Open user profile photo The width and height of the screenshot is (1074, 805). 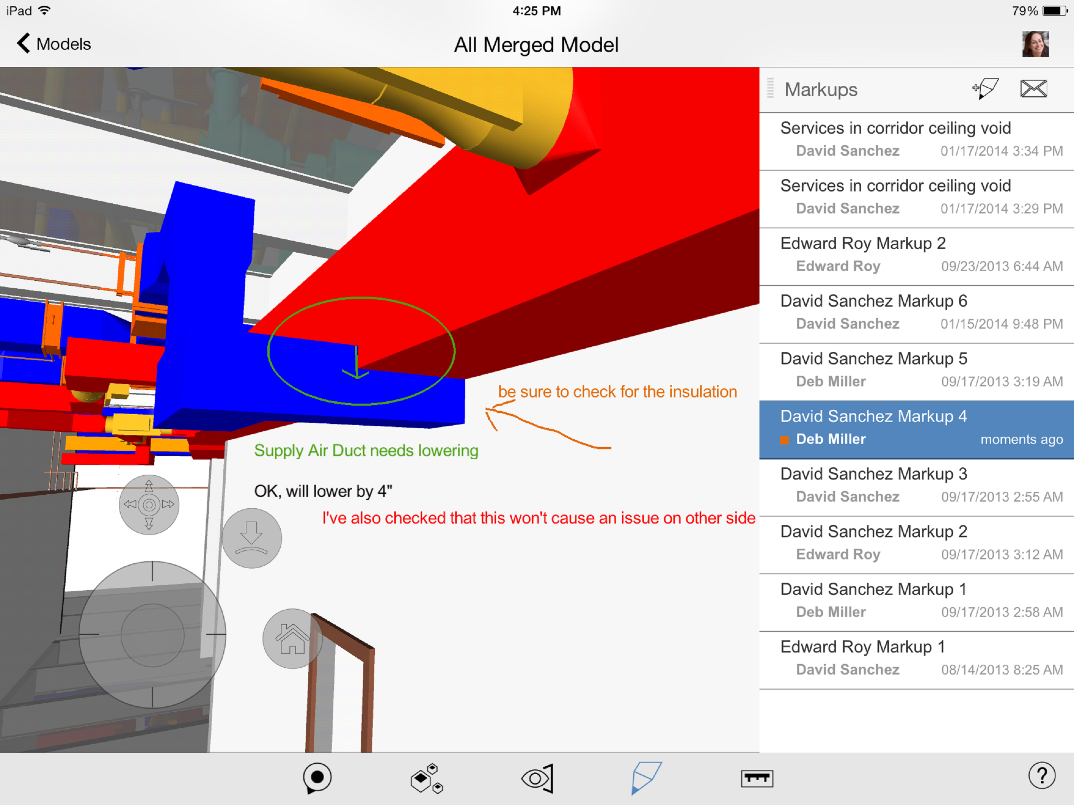click(x=1035, y=44)
